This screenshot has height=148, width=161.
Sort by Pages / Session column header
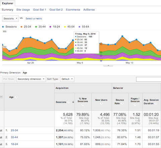click(x=135, y=100)
